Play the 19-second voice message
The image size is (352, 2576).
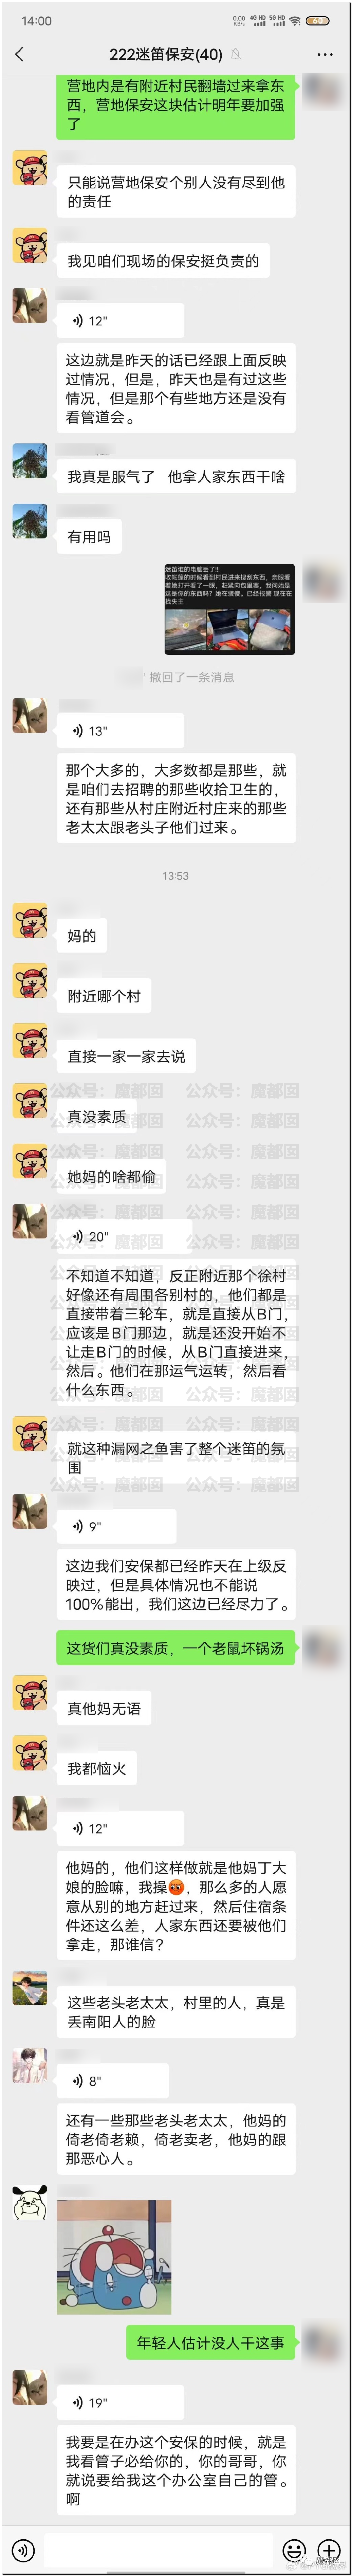120,2402
